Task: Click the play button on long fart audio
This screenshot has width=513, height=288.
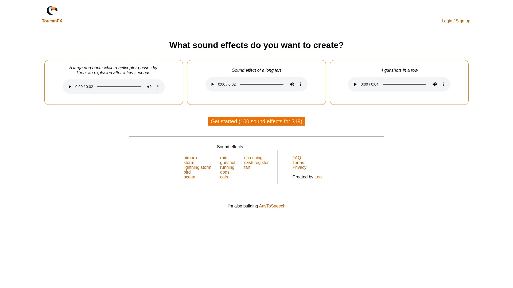Action: [212, 84]
